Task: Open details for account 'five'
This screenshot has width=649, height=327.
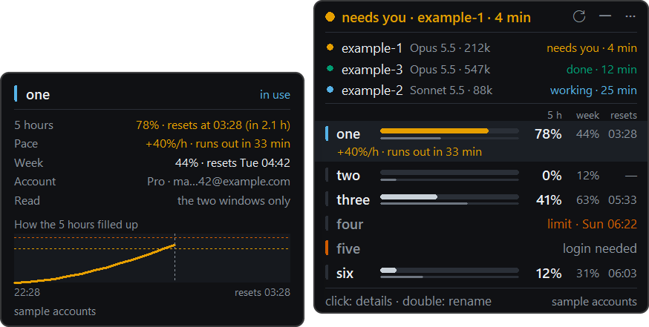Action: tap(481, 248)
